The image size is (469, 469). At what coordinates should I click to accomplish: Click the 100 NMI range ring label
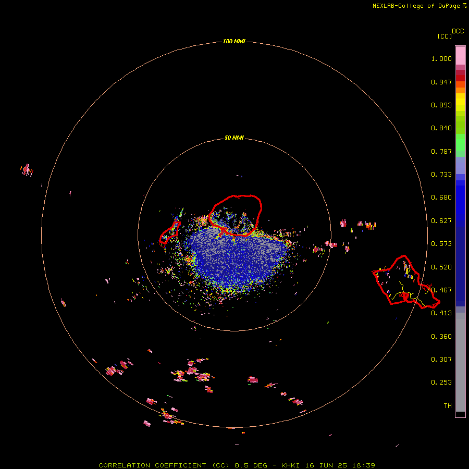pyautogui.click(x=234, y=41)
